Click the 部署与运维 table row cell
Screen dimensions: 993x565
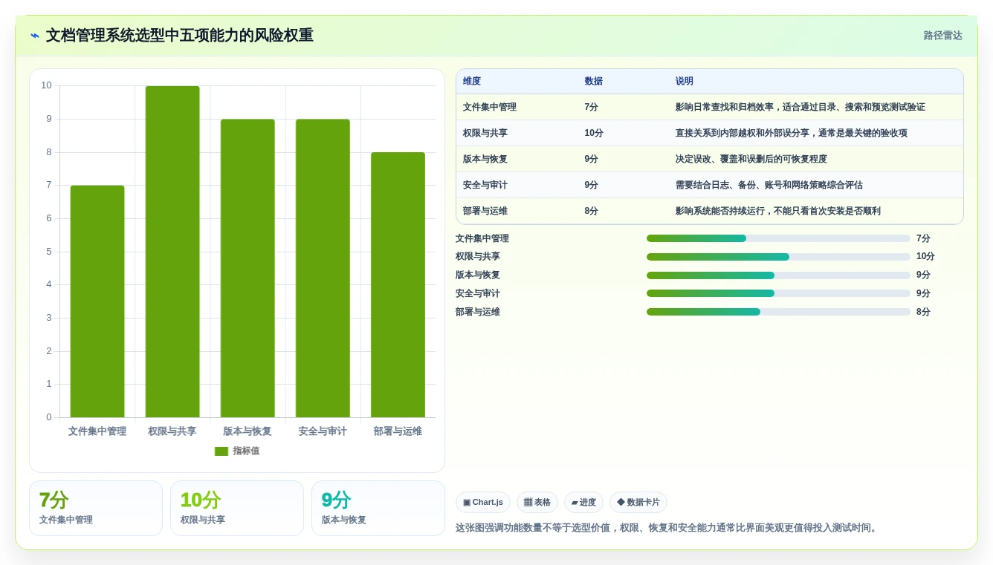[485, 212]
